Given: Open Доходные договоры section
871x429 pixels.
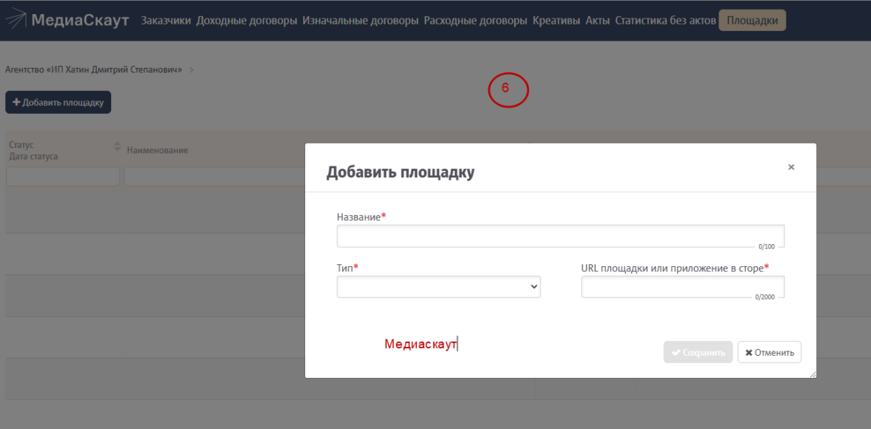Looking at the screenshot, I should tap(247, 21).
